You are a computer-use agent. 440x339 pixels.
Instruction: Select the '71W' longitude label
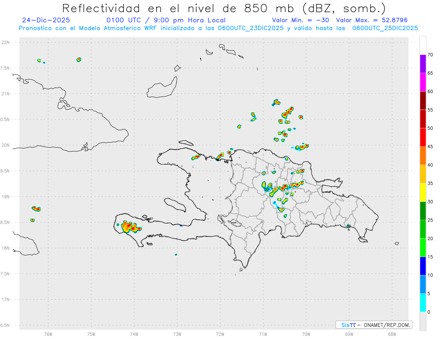[263, 334]
